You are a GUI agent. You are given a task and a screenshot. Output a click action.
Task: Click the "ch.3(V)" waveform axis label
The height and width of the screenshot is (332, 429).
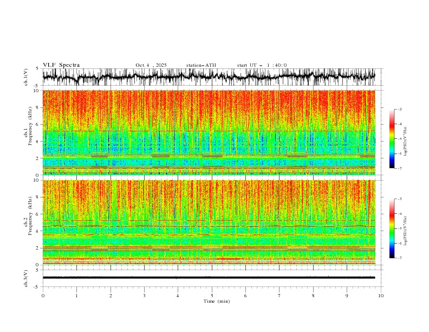point(26,278)
